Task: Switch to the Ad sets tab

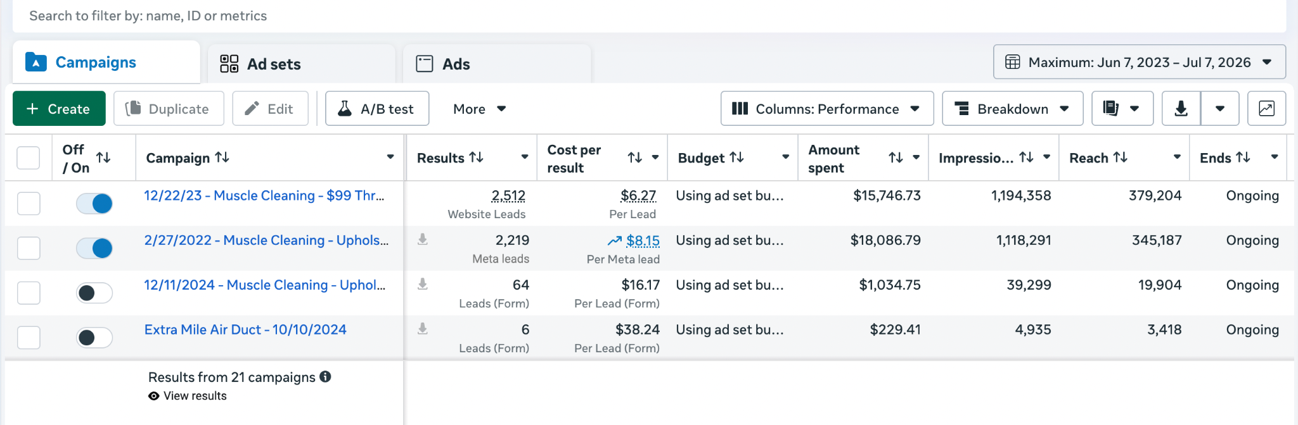Action: [x=302, y=64]
